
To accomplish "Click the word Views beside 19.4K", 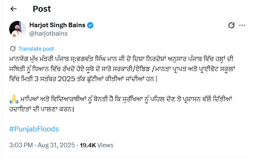I will tap(105, 145).
